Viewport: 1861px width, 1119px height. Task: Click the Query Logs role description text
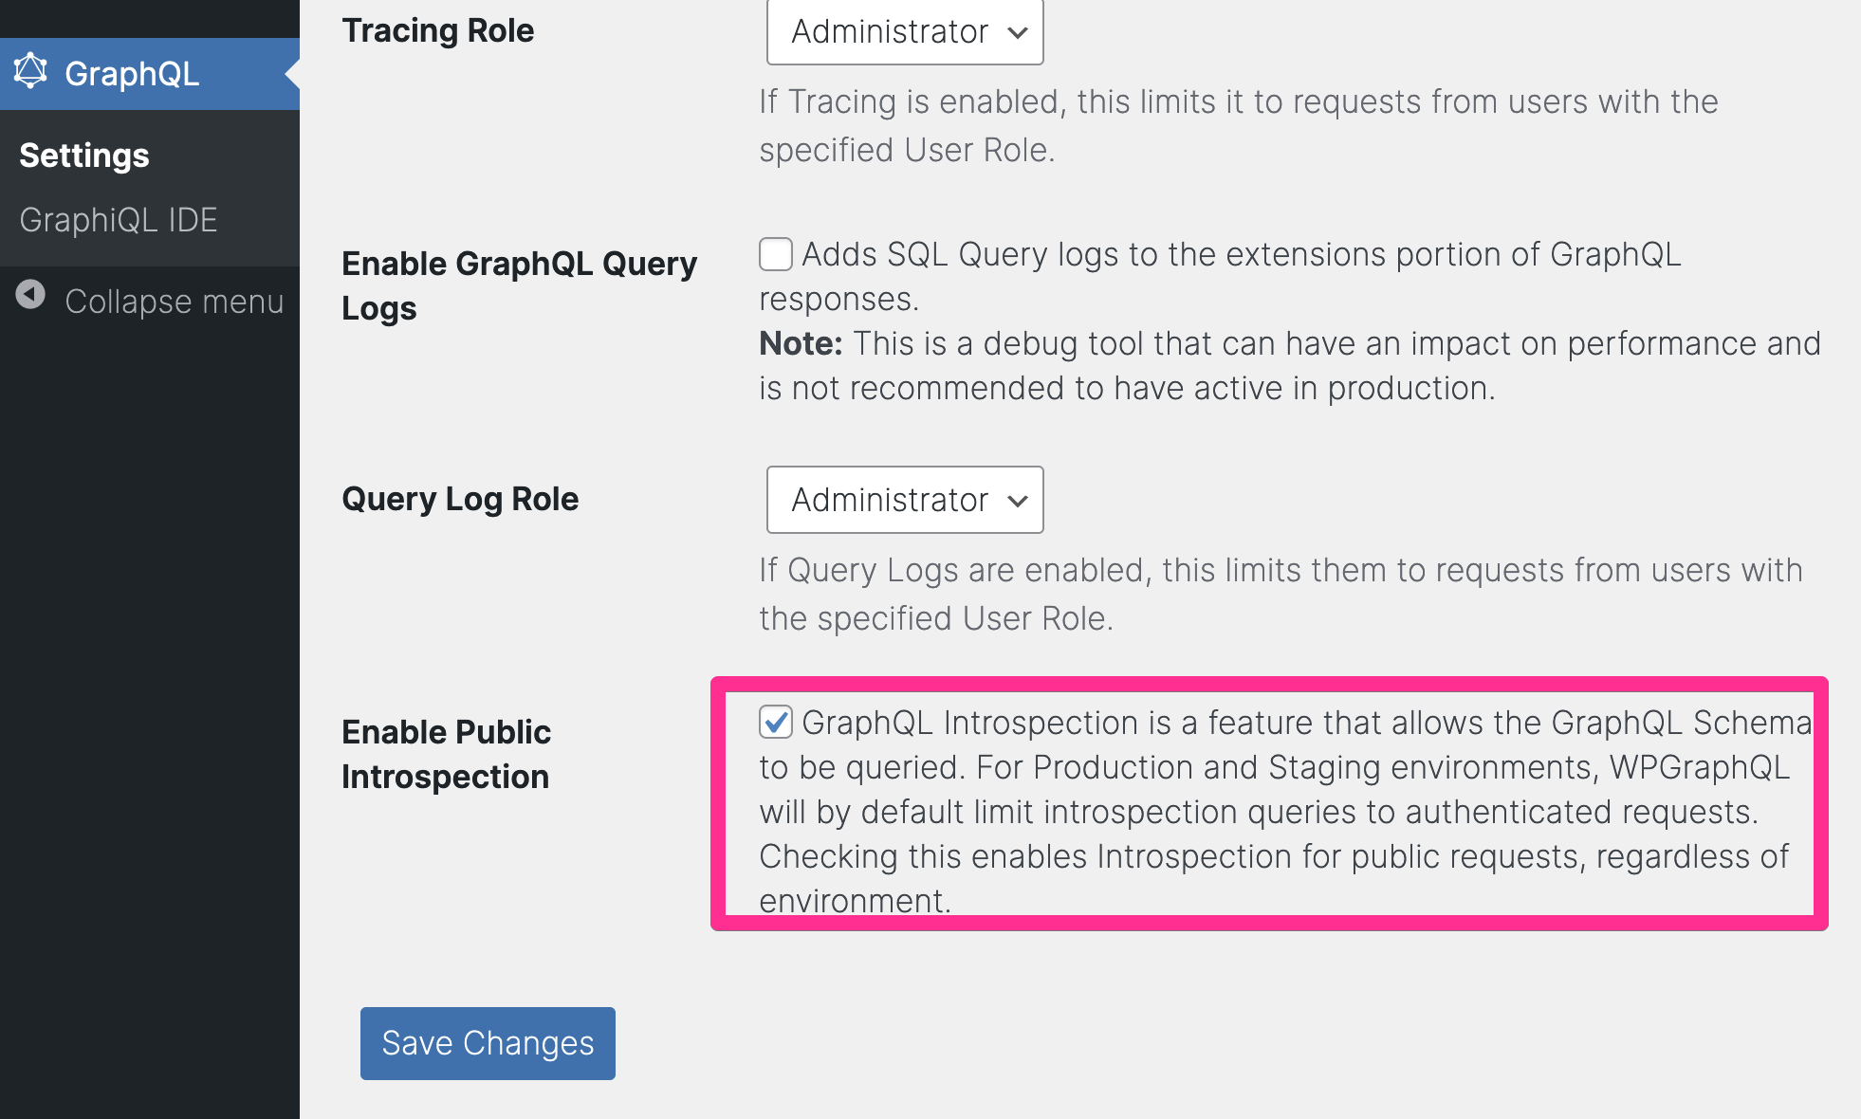tap(1281, 594)
